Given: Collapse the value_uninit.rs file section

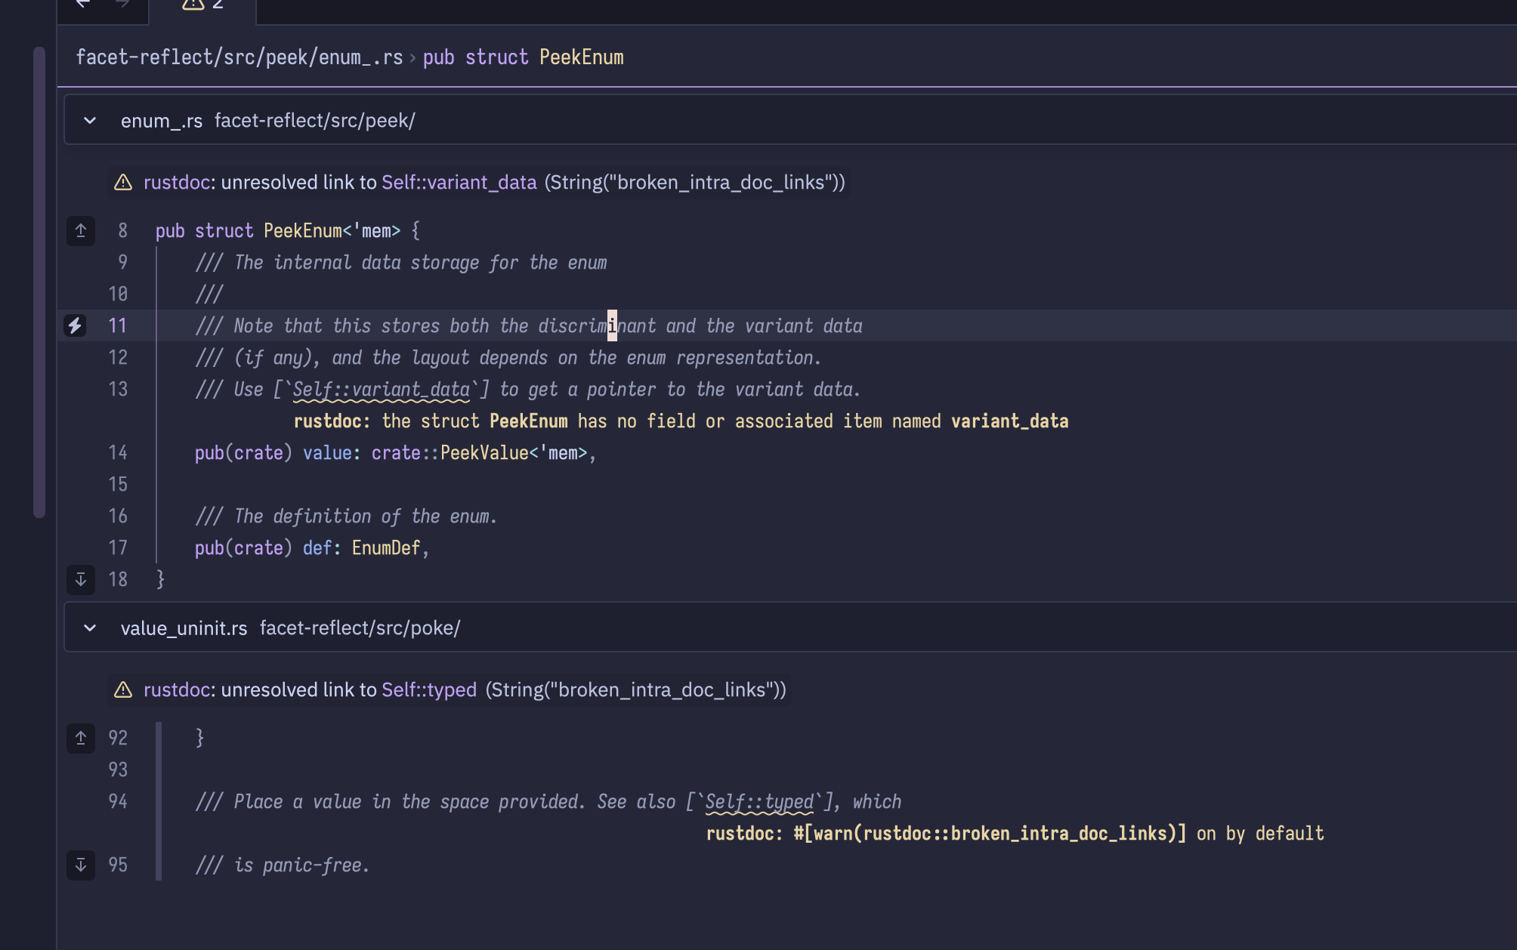Looking at the screenshot, I should coord(90,628).
